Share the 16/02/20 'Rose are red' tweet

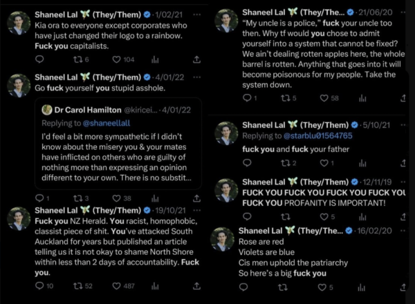point(400,286)
